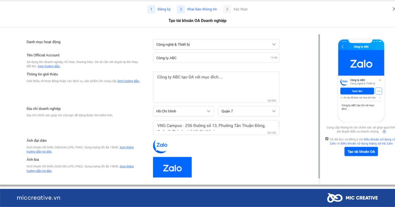Click the Tạo tài khoản OA Doanh nghiệp heading
Image resolution: width=395 pixels, height=207 pixels.
pos(197,21)
